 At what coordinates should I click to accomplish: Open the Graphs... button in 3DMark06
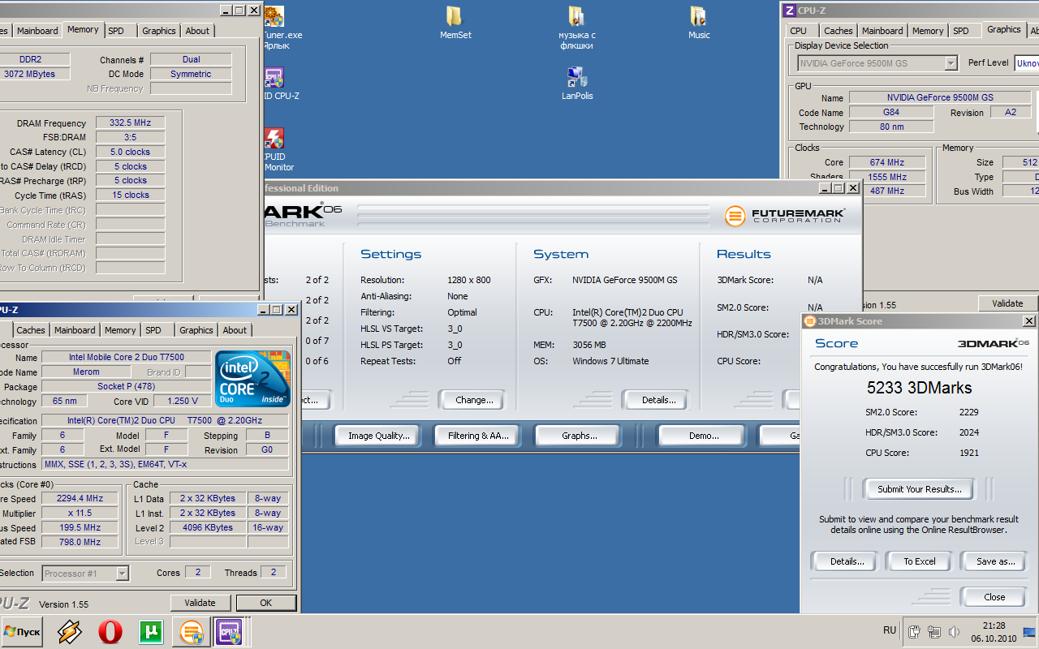point(580,436)
